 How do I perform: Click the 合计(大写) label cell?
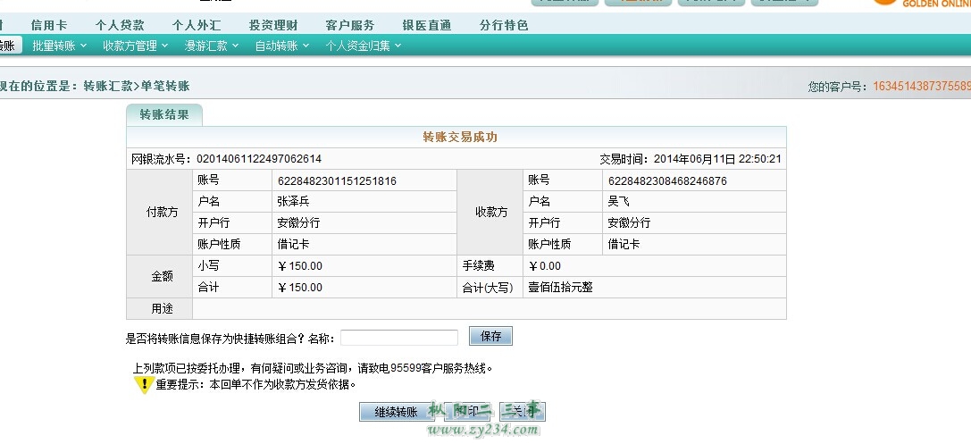[490, 288]
